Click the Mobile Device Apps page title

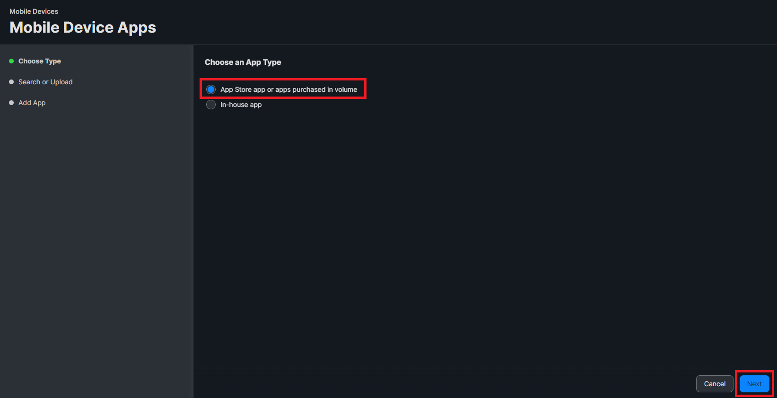pos(83,27)
